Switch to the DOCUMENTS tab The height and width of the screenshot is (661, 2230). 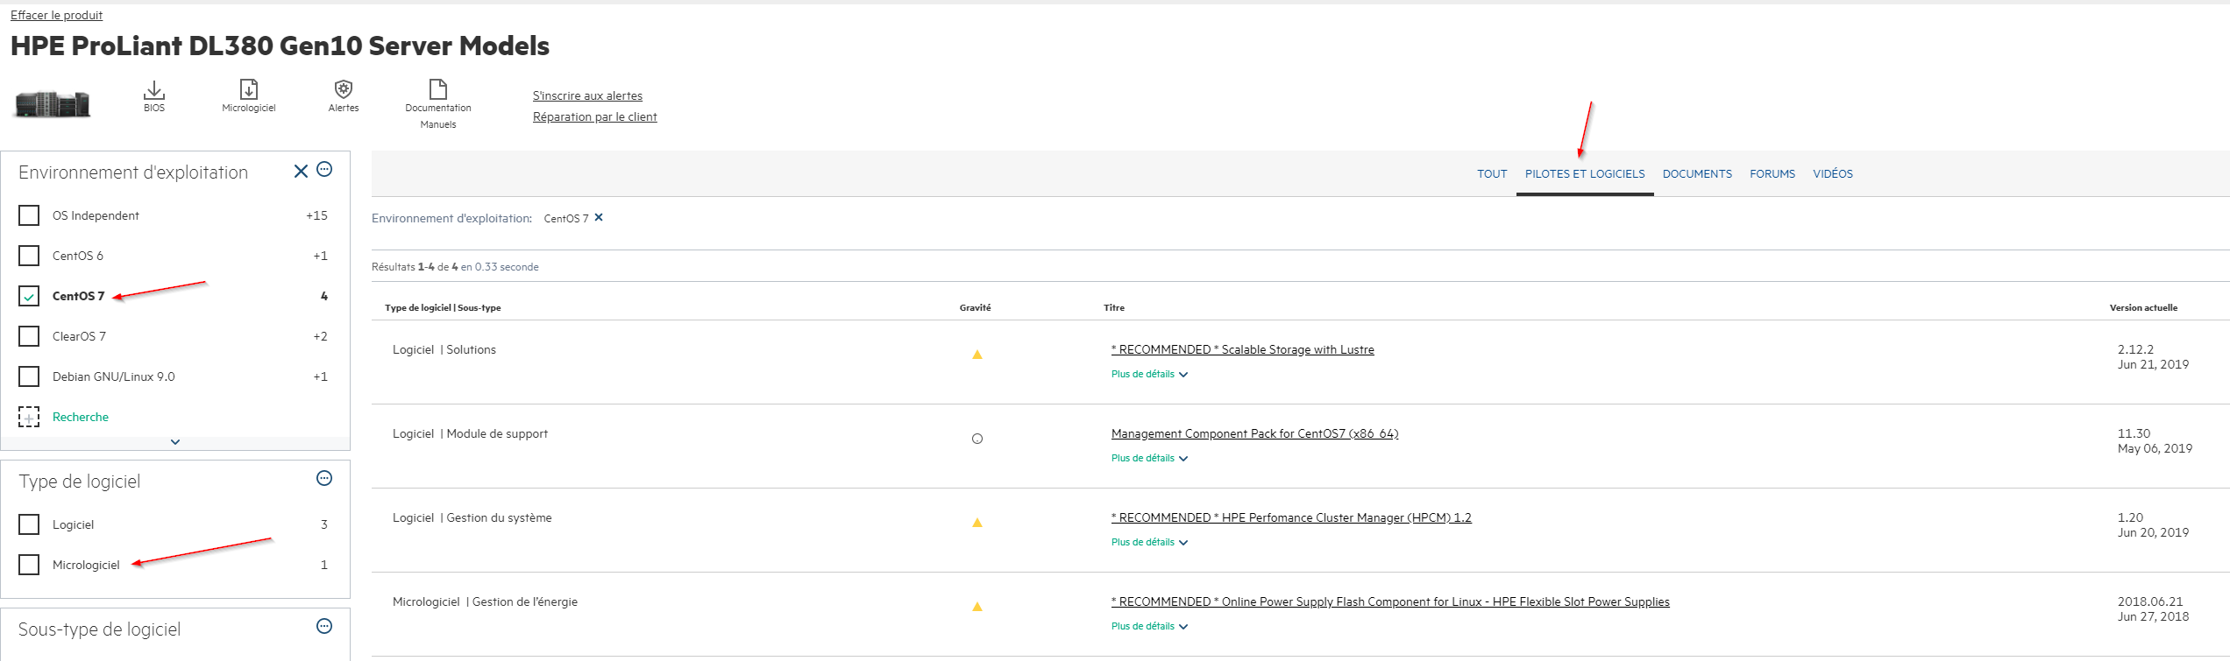(x=1697, y=174)
